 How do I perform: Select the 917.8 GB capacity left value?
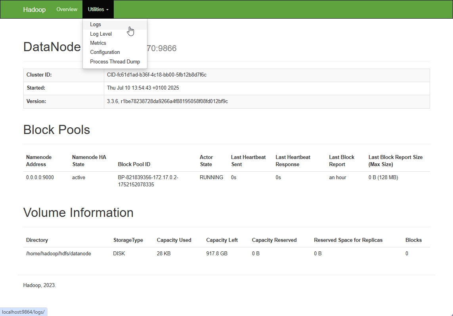click(217, 254)
